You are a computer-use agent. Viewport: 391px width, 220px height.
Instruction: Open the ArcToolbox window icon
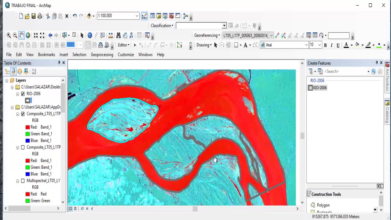coord(171,16)
